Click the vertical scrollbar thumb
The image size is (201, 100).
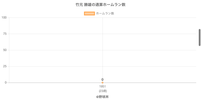(200, 37)
